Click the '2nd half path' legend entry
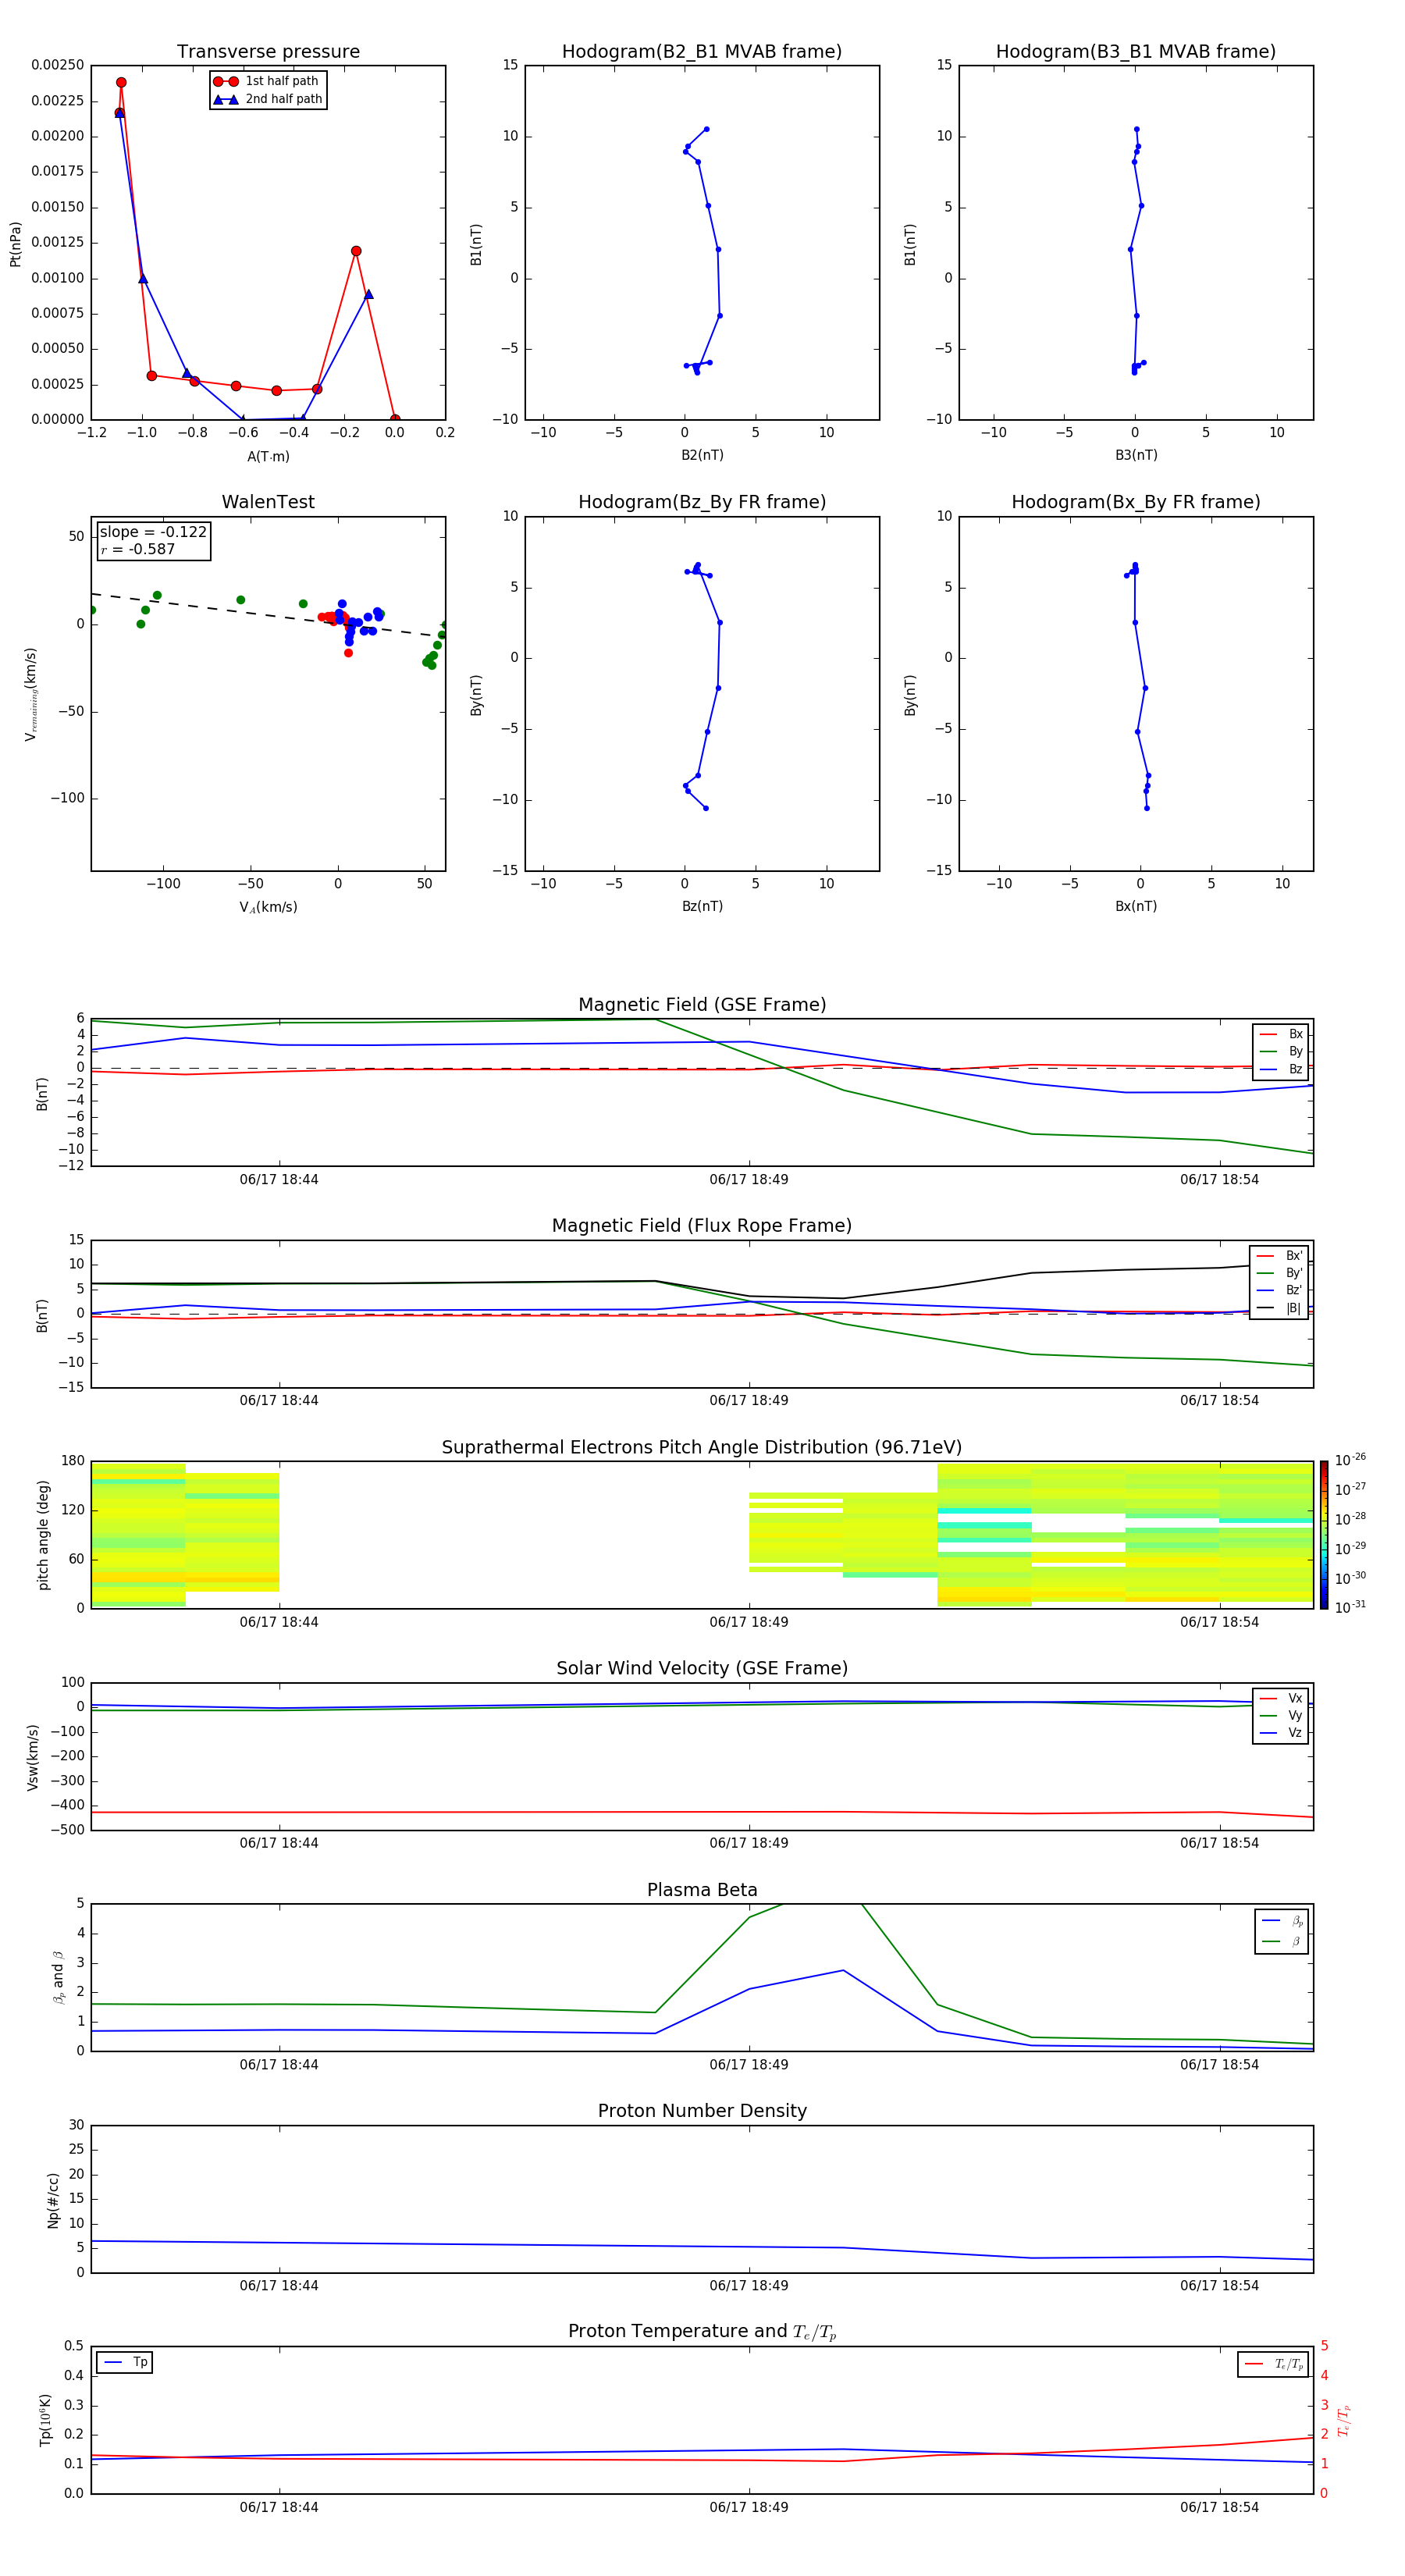This screenshot has width=1405, height=2576. coord(268,99)
